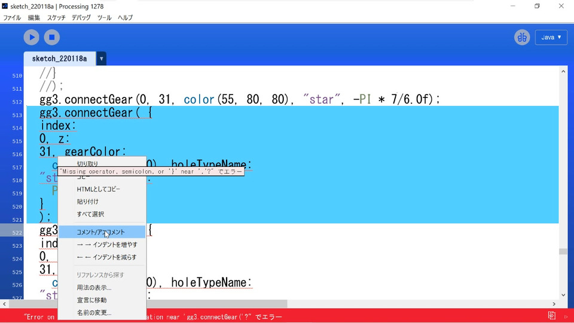Run the sketch with the Play button

(x=32, y=37)
